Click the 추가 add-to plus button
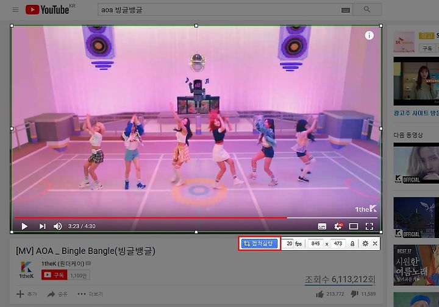The height and width of the screenshot is (307, 439). (x=27, y=294)
